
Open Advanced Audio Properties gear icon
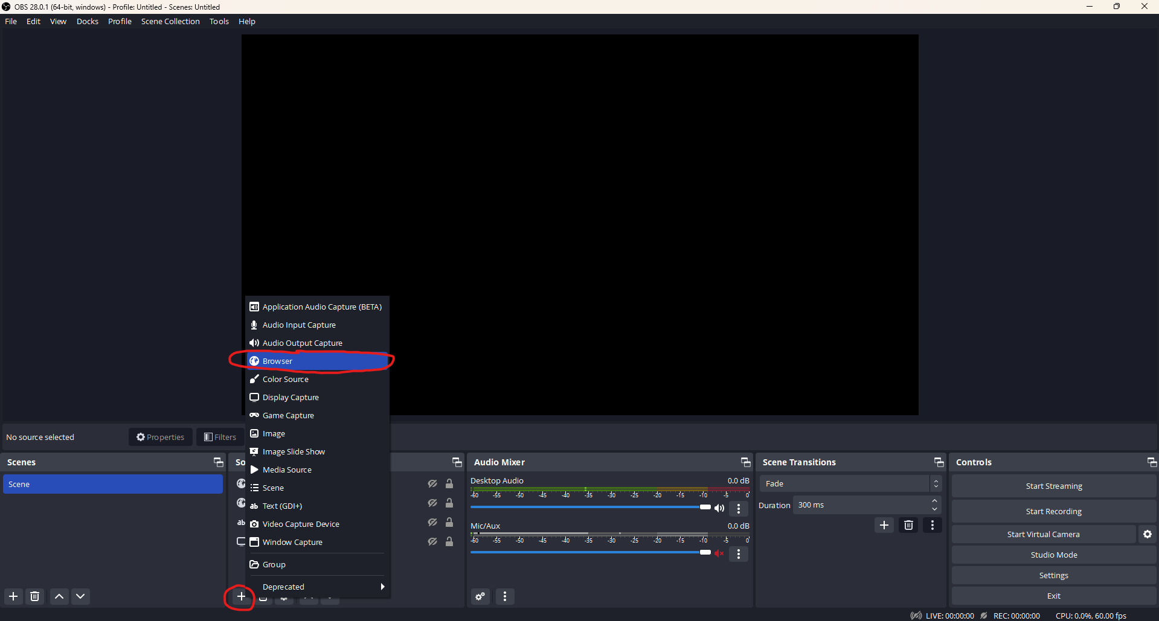(481, 596)
